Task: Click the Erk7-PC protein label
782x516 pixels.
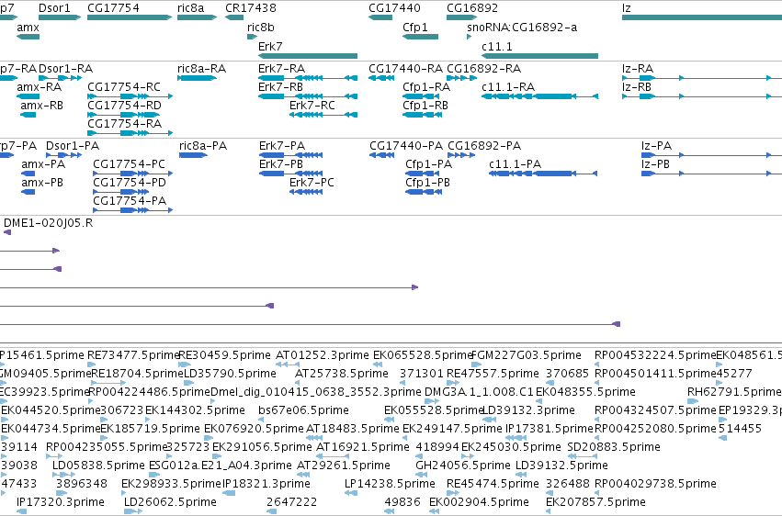Action: [x=312, y=183]
